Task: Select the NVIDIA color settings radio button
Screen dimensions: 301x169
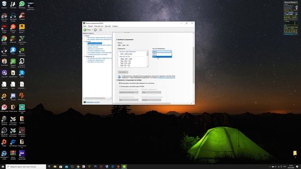Action: (x=120, y=86)
